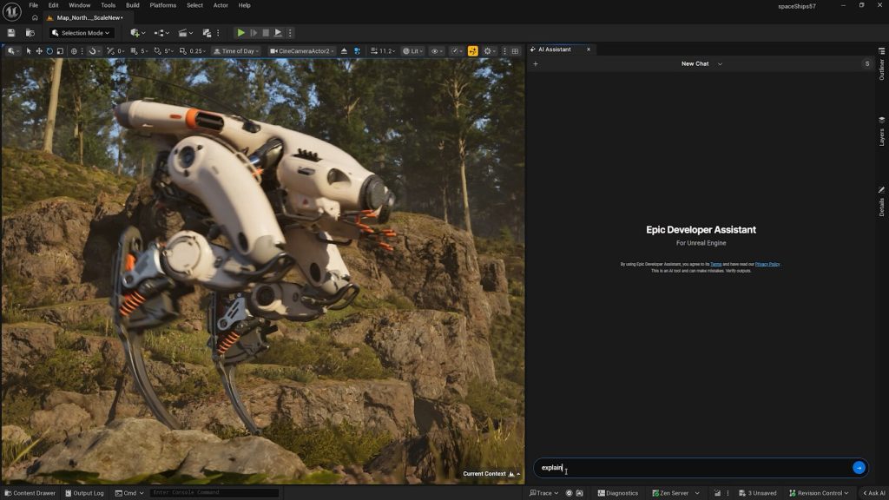Viewport: 889px width, 500px height.
Task: Switch to the AI Assistant tab
Action: point(555,49)
